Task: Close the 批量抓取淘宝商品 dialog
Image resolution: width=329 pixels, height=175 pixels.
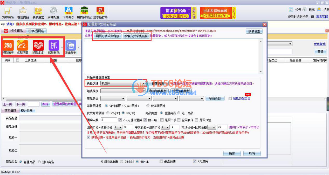Action: coord(264,25)
